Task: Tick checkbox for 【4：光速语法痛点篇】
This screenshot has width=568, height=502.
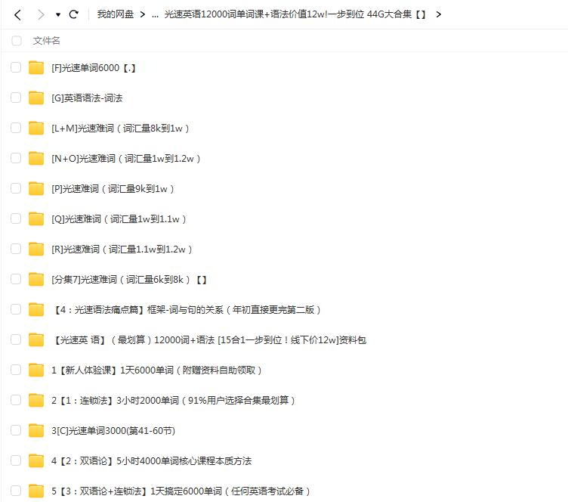Action: [x=16, y=309]
